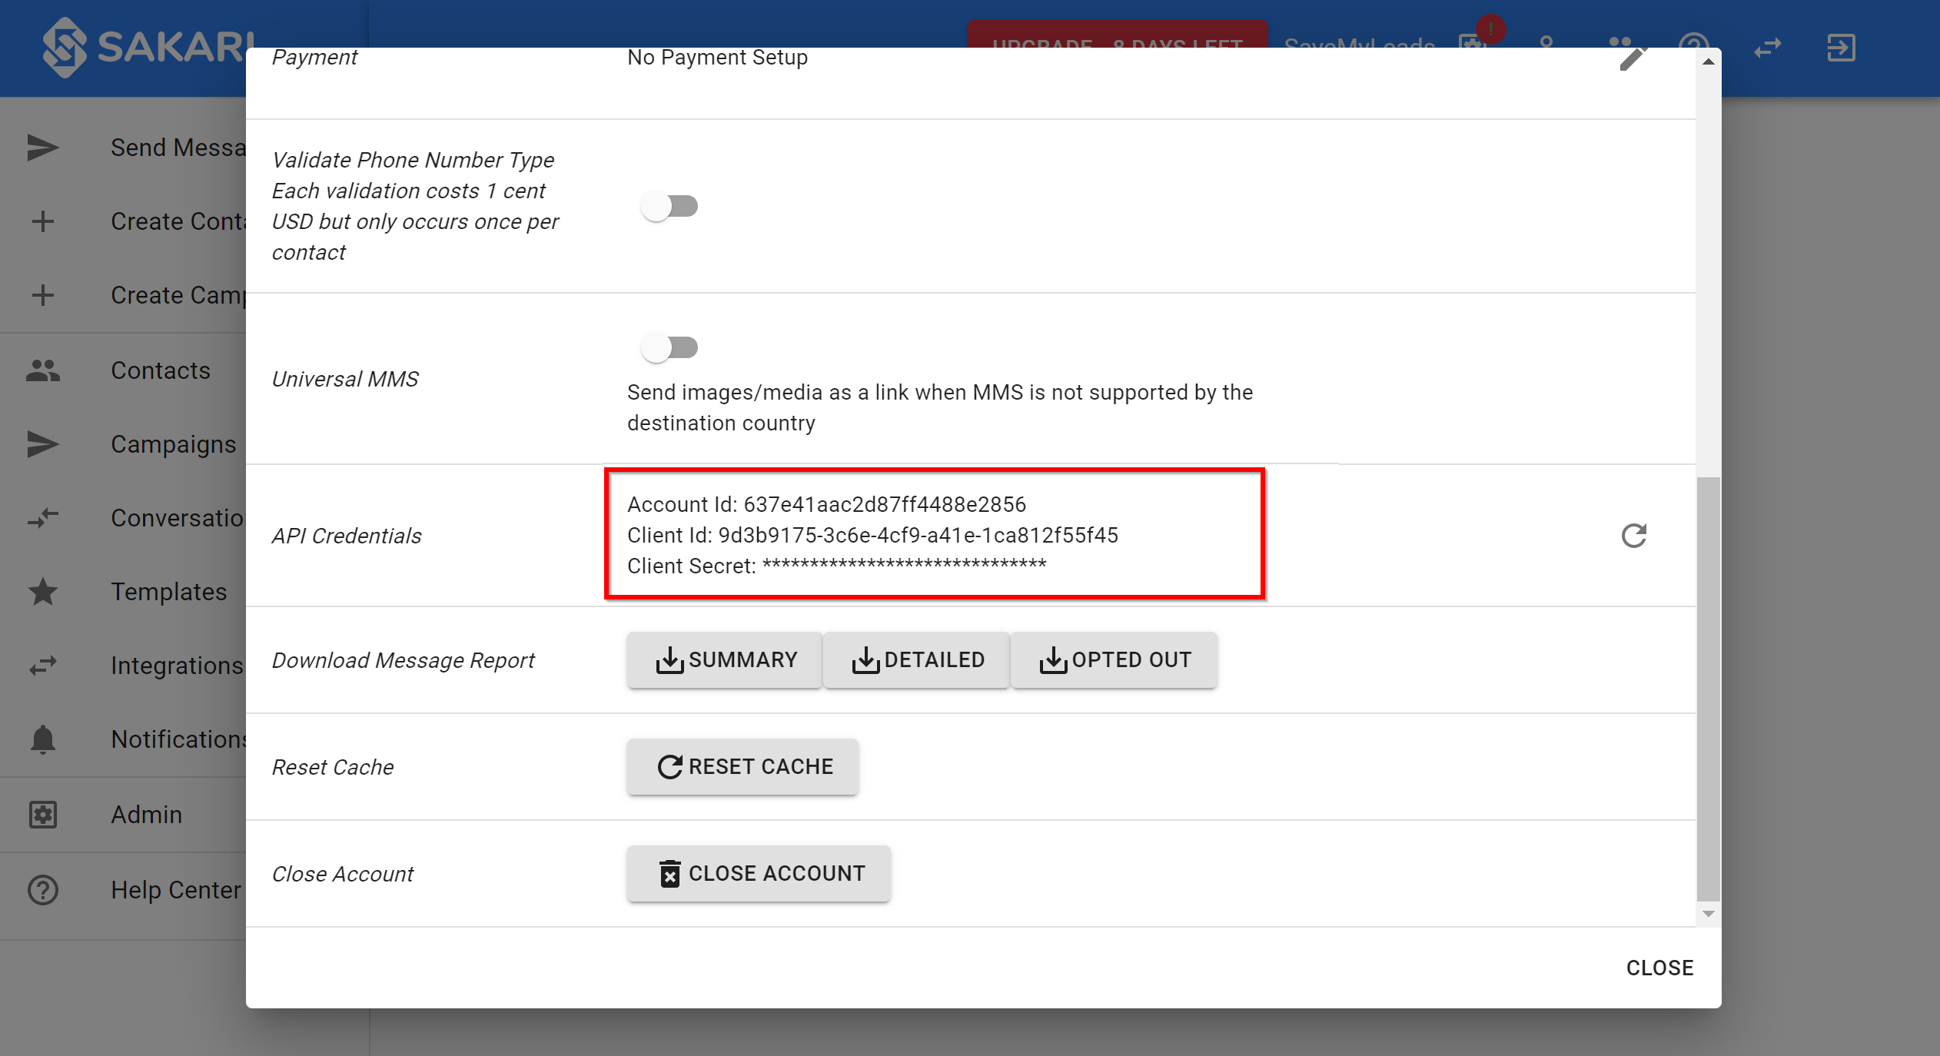The width and height of the screenshot is (1940, 1056).
Task: Click the Close Account button
Action: (761, 872)
